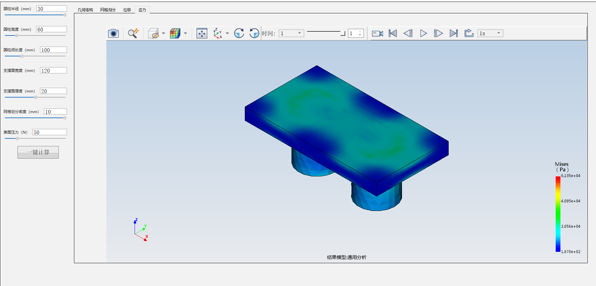Click the 支撑面宽度 input field

tap(53, 71)
